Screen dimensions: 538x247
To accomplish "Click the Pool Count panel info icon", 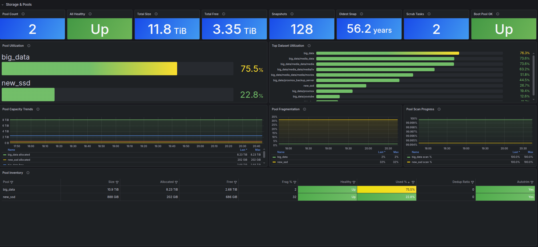I will click(23, 14).
